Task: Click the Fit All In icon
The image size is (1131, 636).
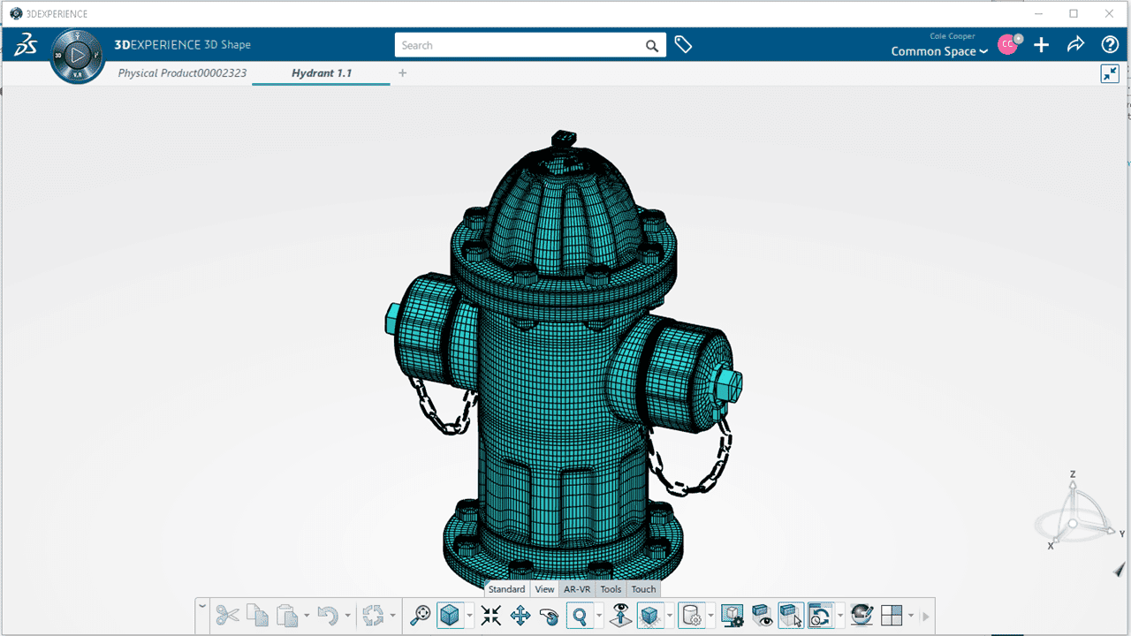Action: (x=491, y=616)
